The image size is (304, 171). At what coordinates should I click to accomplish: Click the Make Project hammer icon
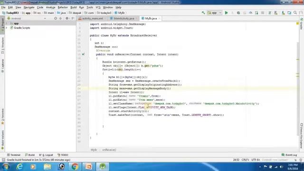(203, 13)
